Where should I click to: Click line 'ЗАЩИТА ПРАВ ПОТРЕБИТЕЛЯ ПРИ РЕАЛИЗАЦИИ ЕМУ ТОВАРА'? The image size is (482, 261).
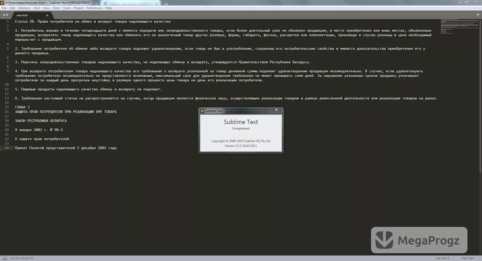click(x=66, y=112)
